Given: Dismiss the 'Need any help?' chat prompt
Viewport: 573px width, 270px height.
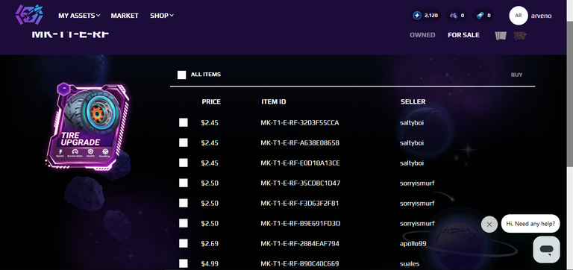Looking at the screenshot, I should click(x=489, y=225).
